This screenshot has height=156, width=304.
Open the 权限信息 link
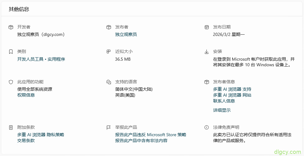pos(26,95)
